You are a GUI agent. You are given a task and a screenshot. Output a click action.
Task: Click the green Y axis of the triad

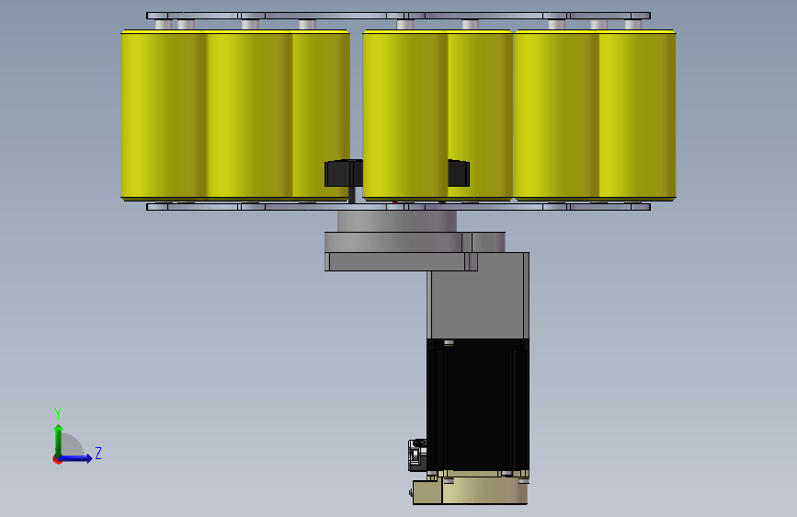(59, 441)
